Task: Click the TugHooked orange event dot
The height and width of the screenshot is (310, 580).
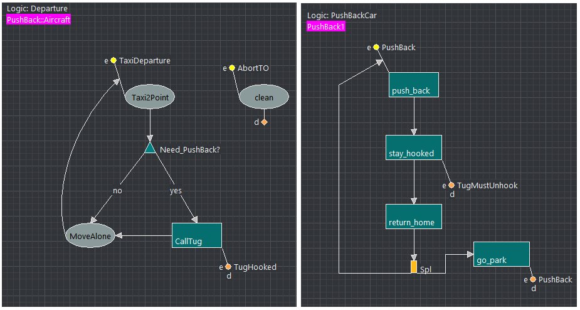Action: pyautogui.click(x=228, y=267)
